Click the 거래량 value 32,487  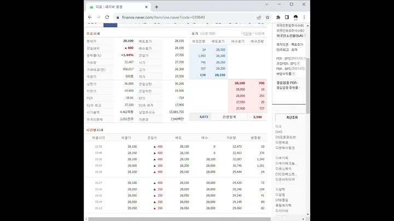click(129, 62)
